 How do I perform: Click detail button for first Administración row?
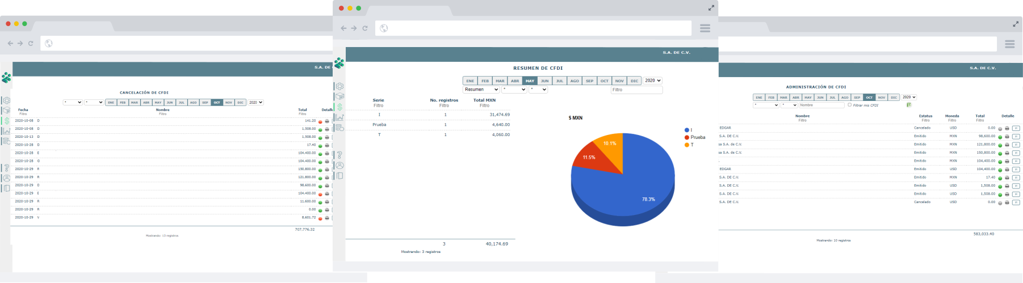click(1016, 129)
